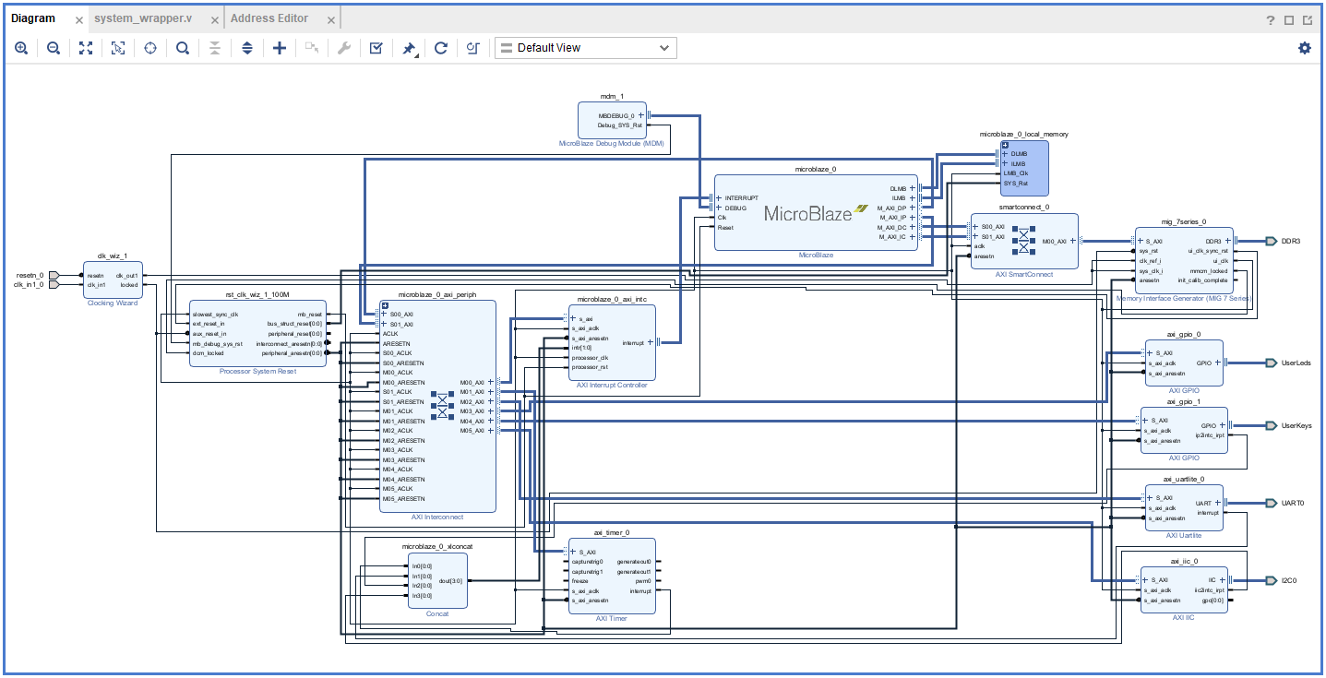Select the MicroBlaze processor block
The height and width of the screenshot is (678, 1326).
tap(816, 213)
